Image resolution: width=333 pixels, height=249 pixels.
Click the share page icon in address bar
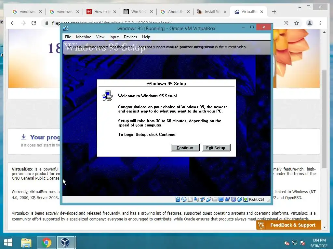click(286, 23)
